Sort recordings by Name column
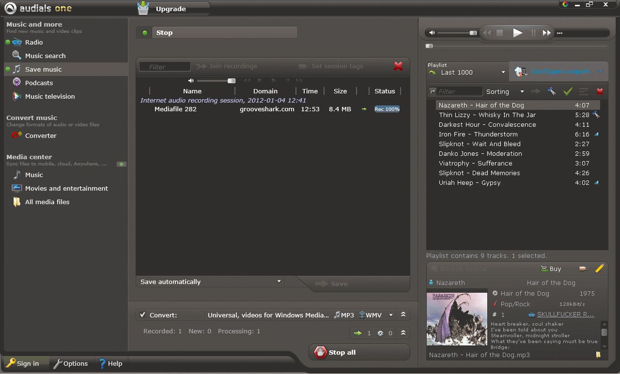The height and width of the screenshot is (374, 620). (x=192, y=91)
